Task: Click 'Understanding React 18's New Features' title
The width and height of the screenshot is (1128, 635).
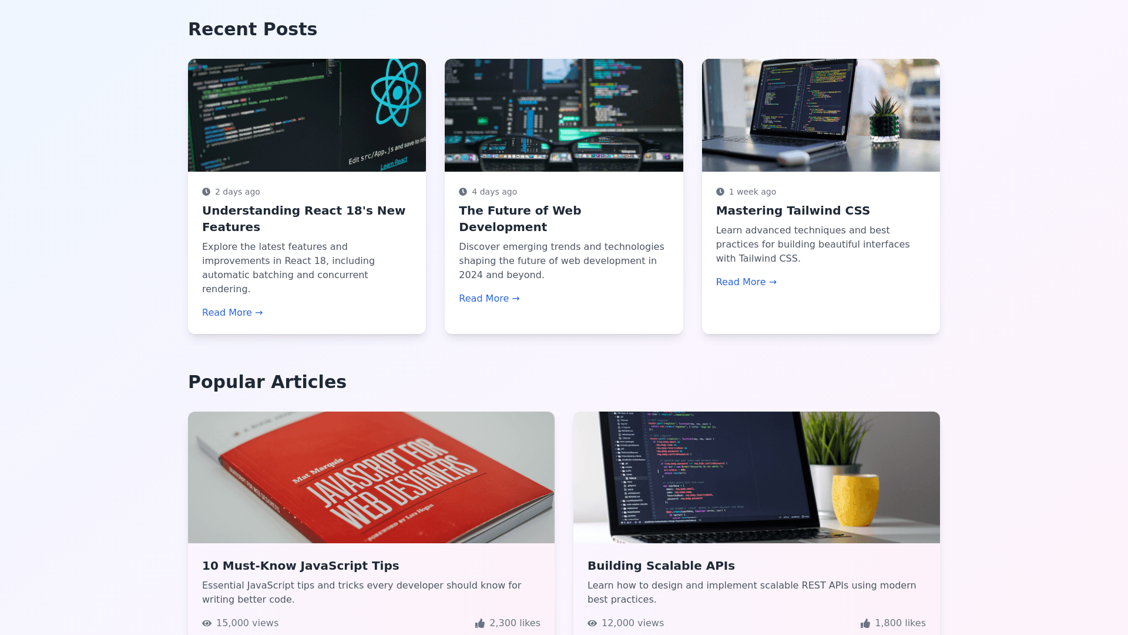Action: coord(304,219)
